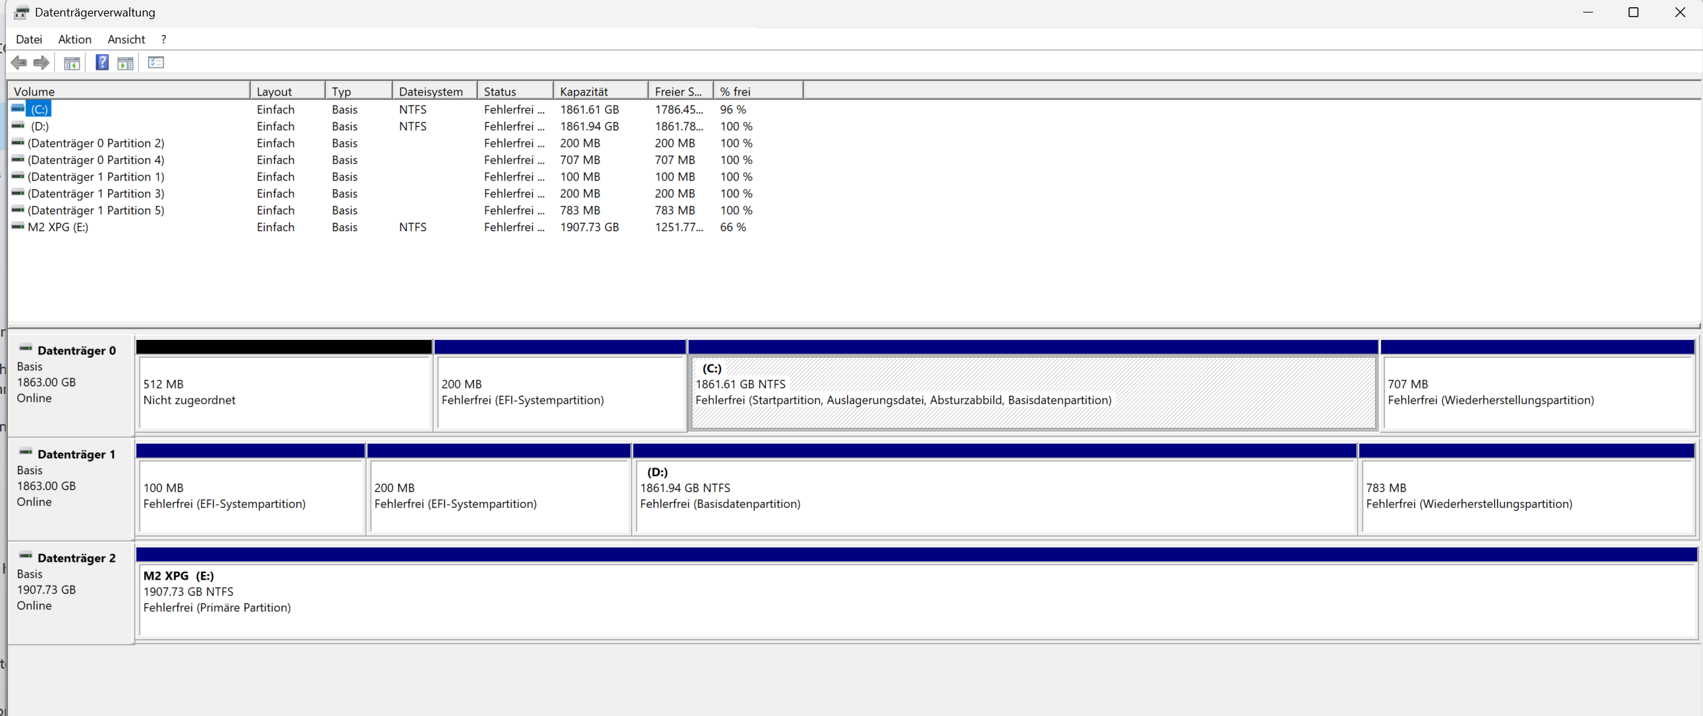The width and height of the screenshot is (1703, 716).
Task: Select the drive icon beside volume (D:)
Action: (18, 126)
